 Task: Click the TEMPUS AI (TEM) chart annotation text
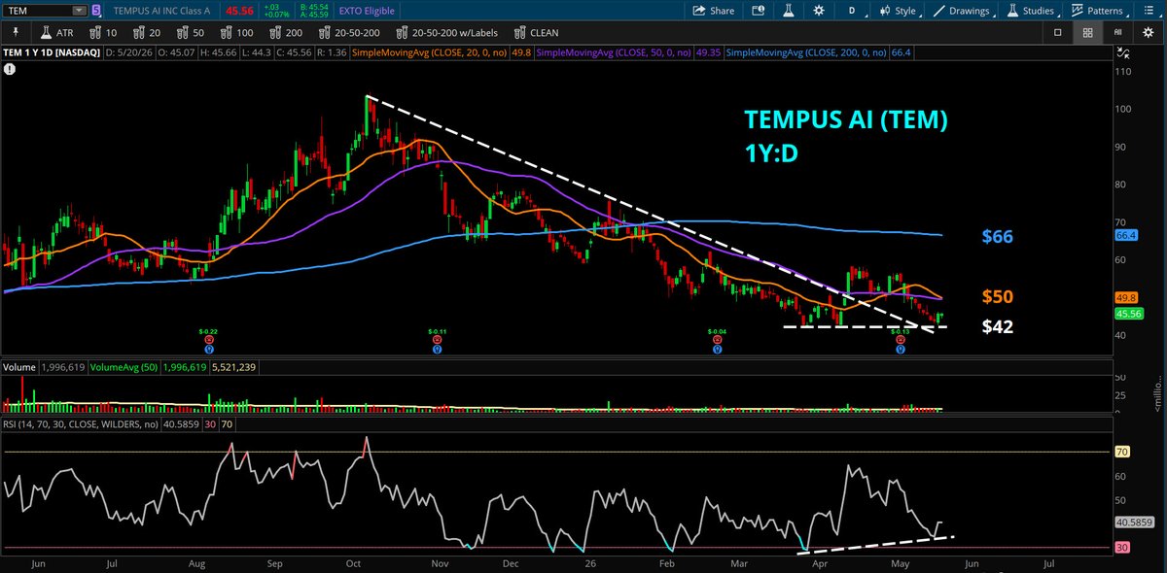pos(845,121)
